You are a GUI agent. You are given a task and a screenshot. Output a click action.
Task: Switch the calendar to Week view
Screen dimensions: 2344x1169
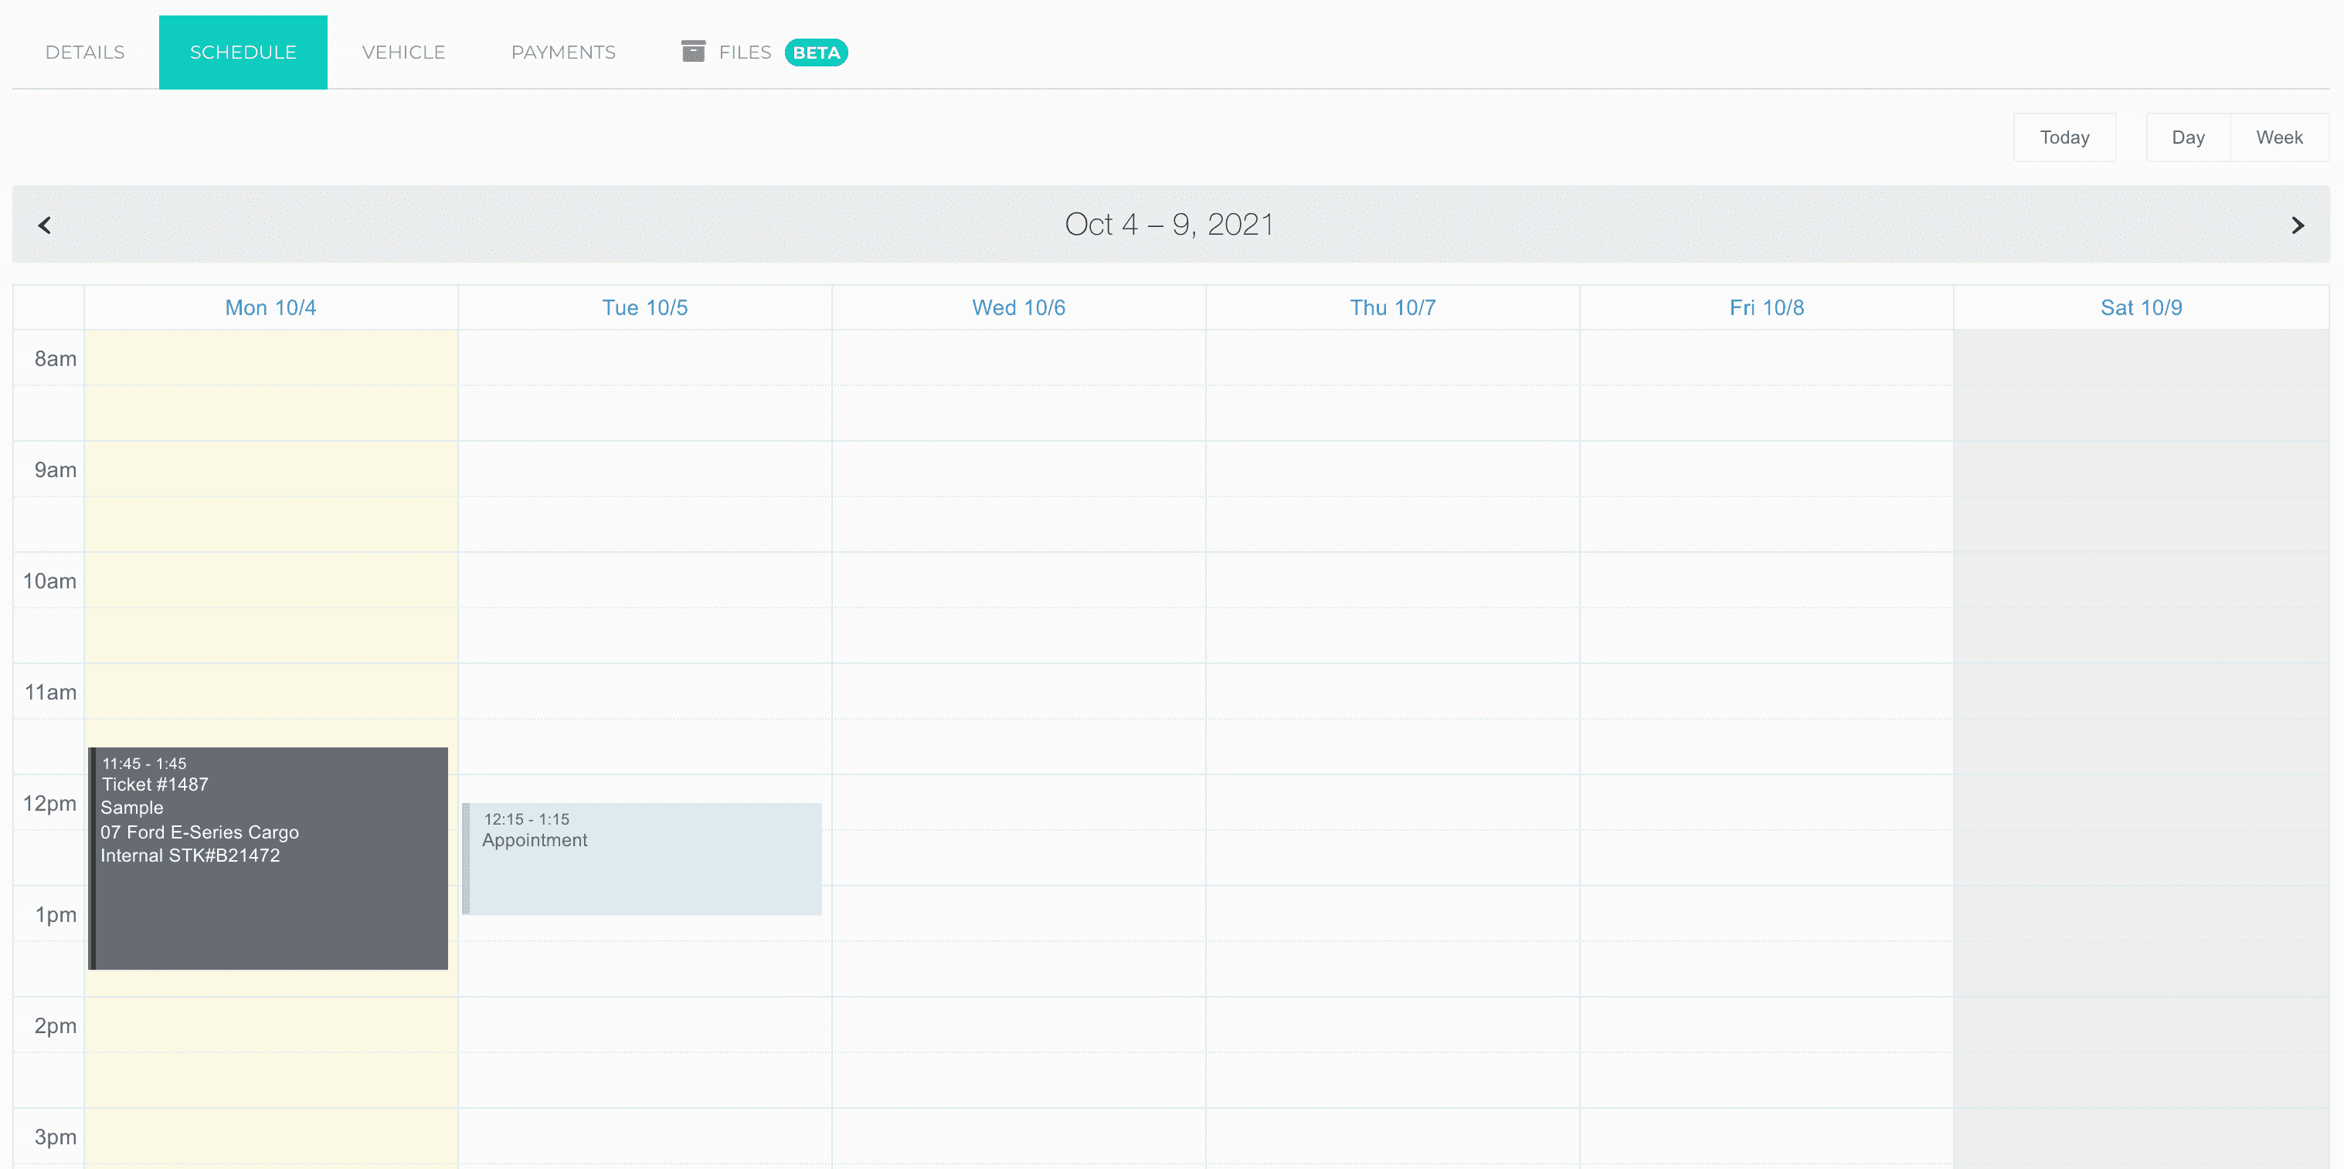tap(2278, 137)
